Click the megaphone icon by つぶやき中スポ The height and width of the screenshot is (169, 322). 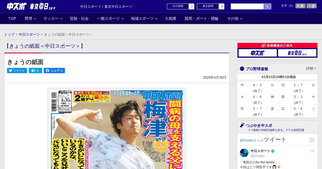coord(242,125)
